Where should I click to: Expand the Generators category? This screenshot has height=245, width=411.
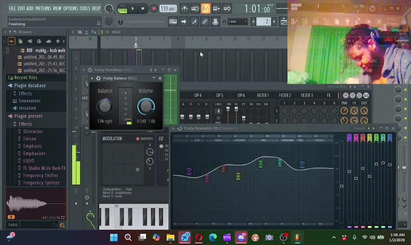pyautogui.click(x=30, y=101)
